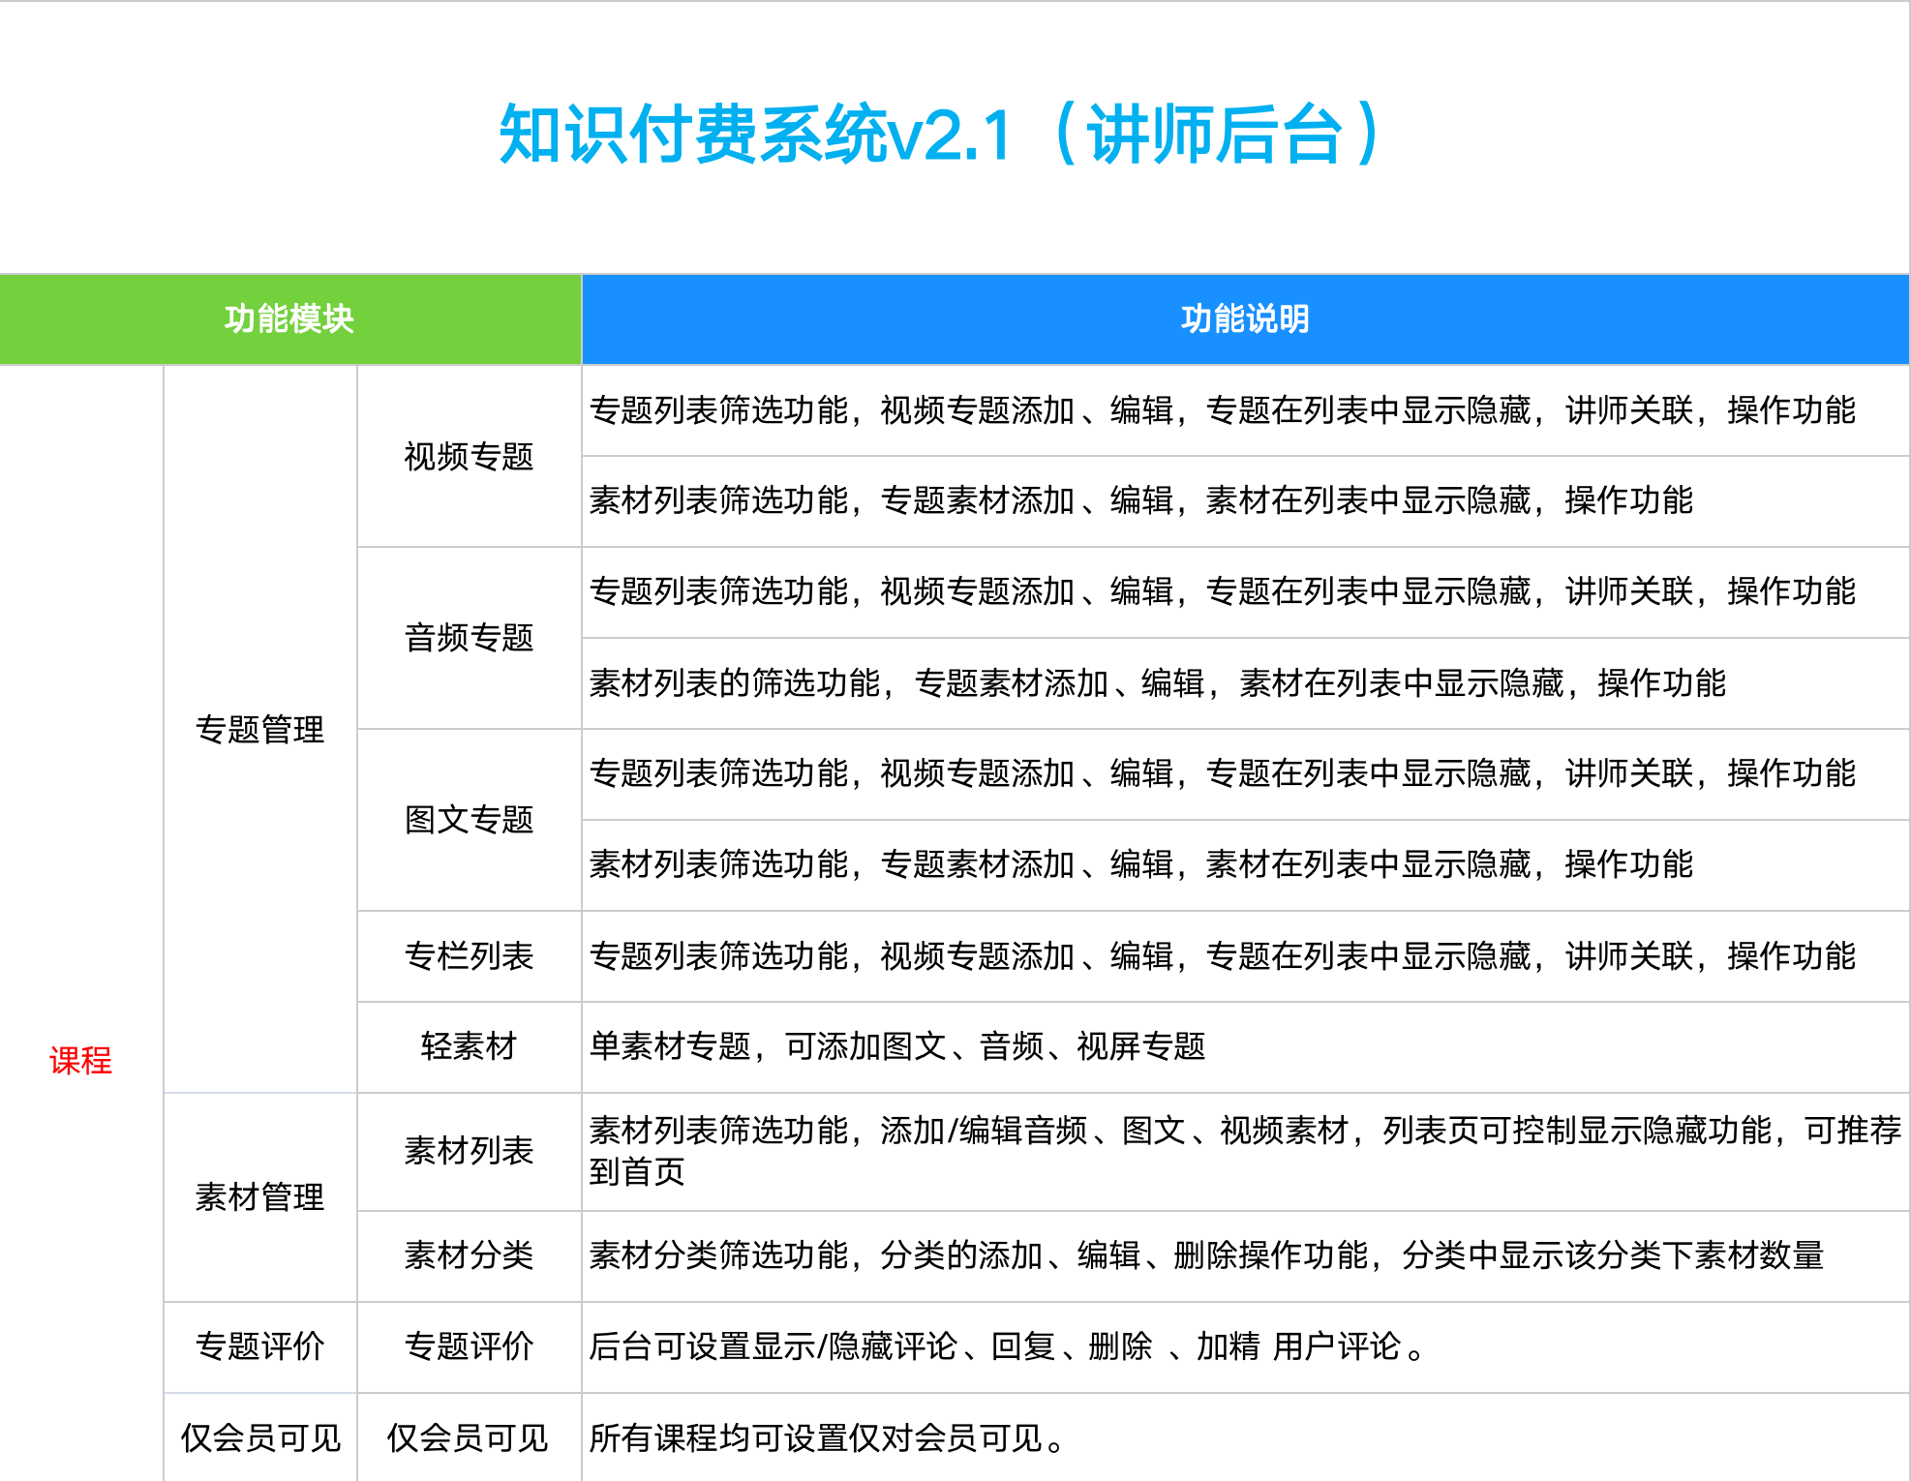Screen dimensions: 1911x1481
Task: Click description about 分类中显示该分类下素材数量
Action: (x=1205, y=1255)
